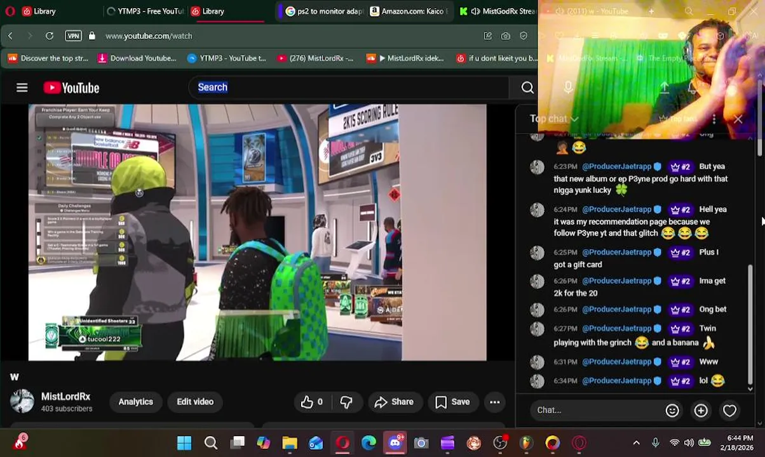Show hidden system tray icons

636,443
